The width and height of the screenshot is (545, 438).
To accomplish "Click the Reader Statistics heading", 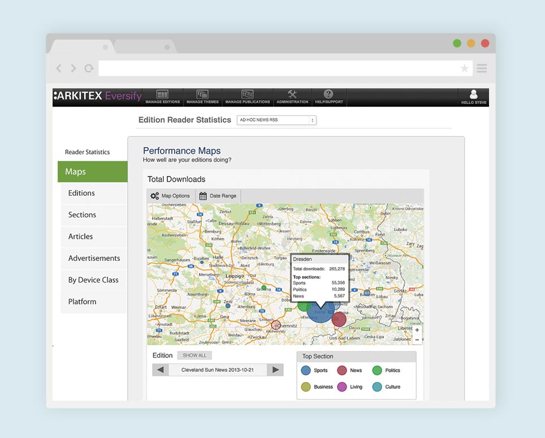I will (87, 152).
